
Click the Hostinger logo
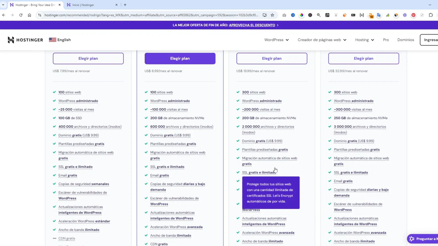point(25,40)
